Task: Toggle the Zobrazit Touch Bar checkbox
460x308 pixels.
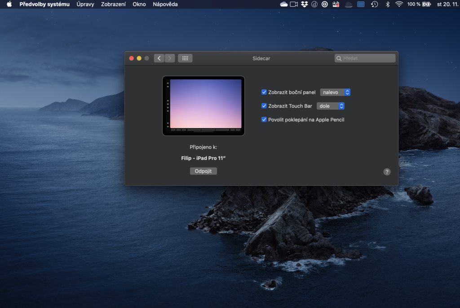Action: point(264,106)
